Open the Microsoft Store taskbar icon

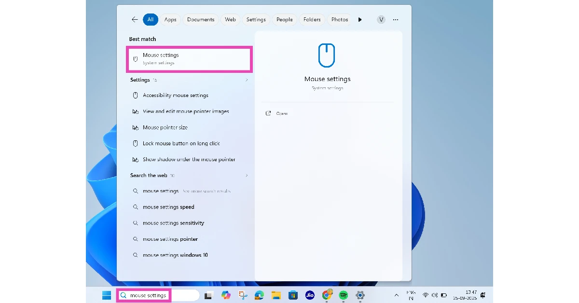pyautogui.click(x=293, y=295)
